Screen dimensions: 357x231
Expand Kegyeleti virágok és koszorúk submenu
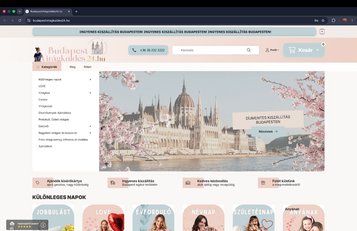click(90, 133)
